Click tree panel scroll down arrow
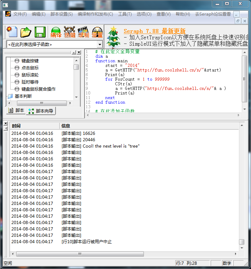Image resolution: width=251 pixels, height=269 pixels. tap(76, 97)
